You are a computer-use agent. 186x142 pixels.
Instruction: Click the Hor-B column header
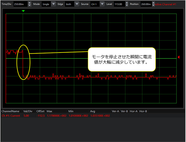[x=143, y=111]
